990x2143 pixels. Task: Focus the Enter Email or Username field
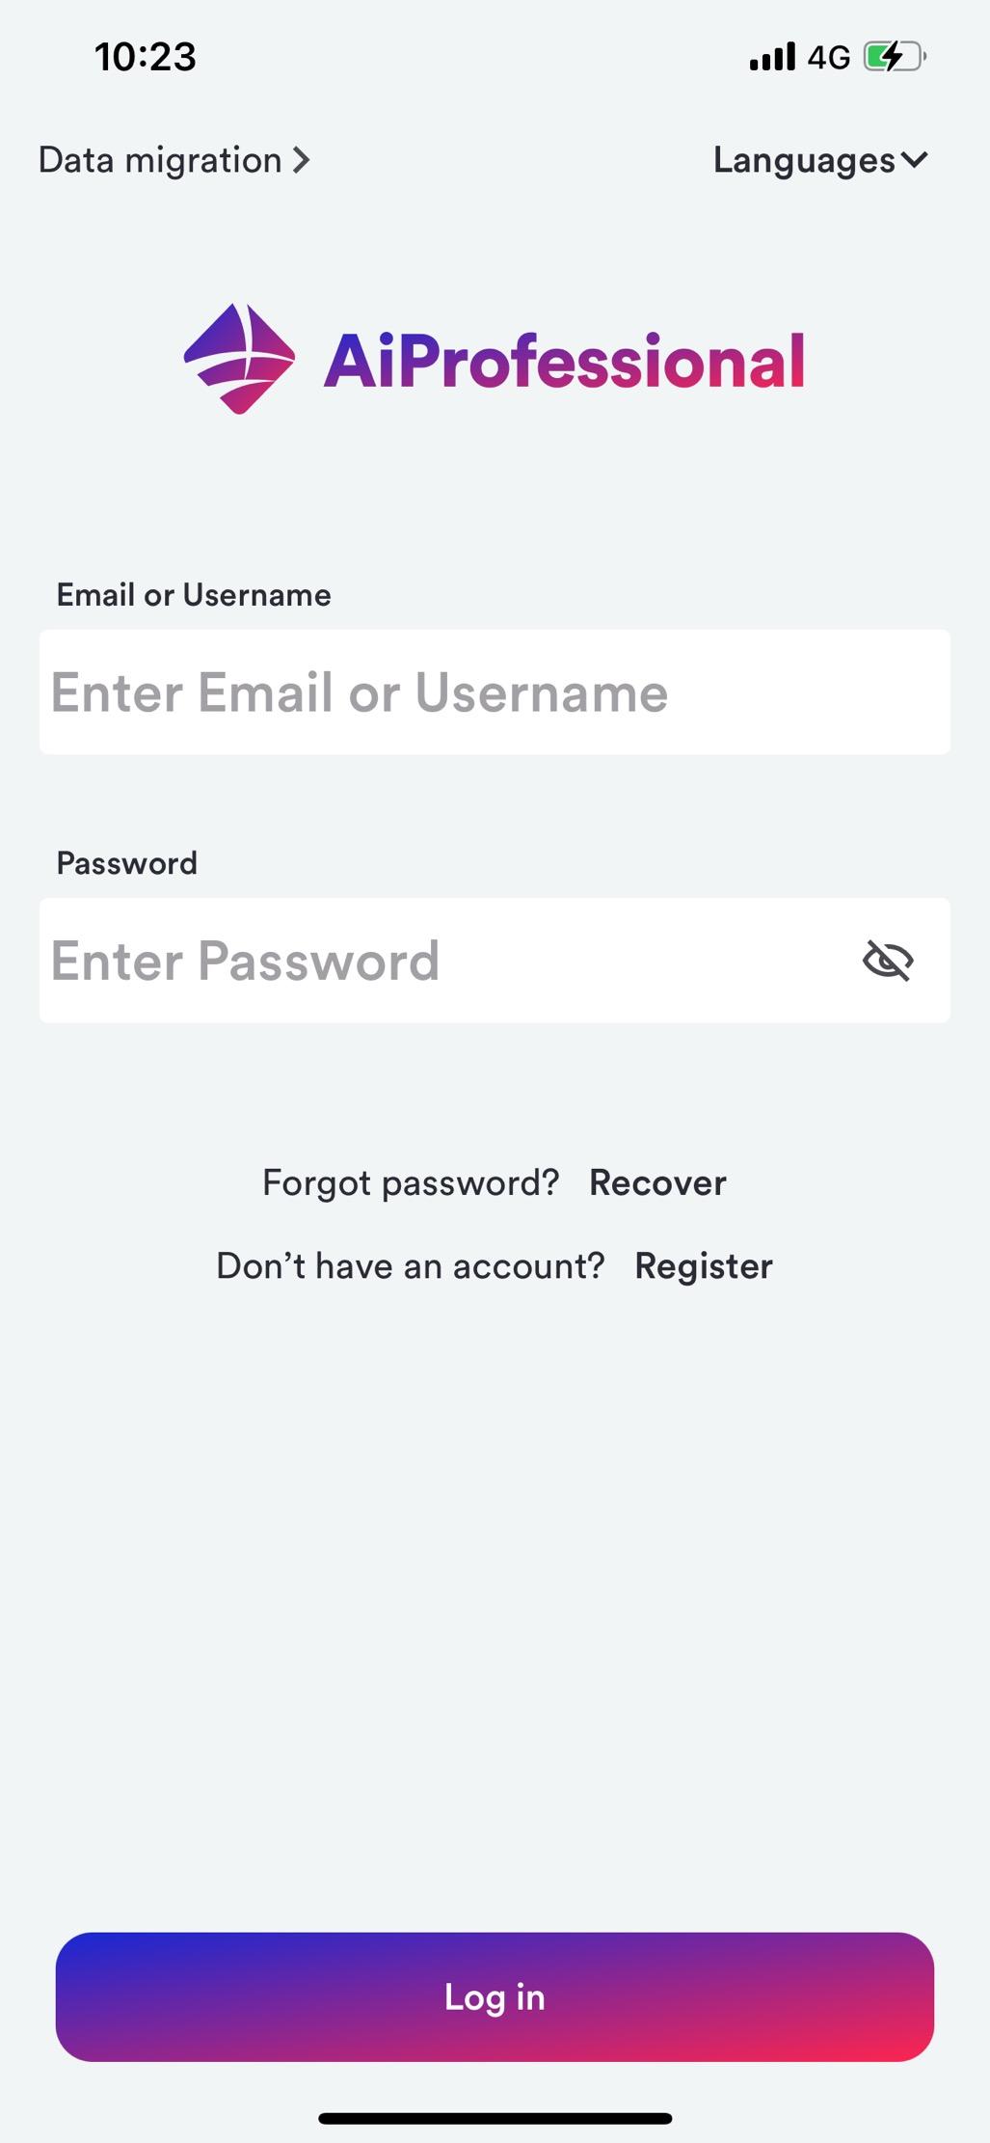point(495,692)
